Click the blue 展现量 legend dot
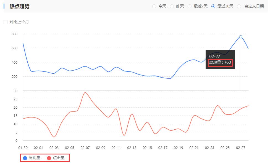The image size is (278, 163). [25, 158]
